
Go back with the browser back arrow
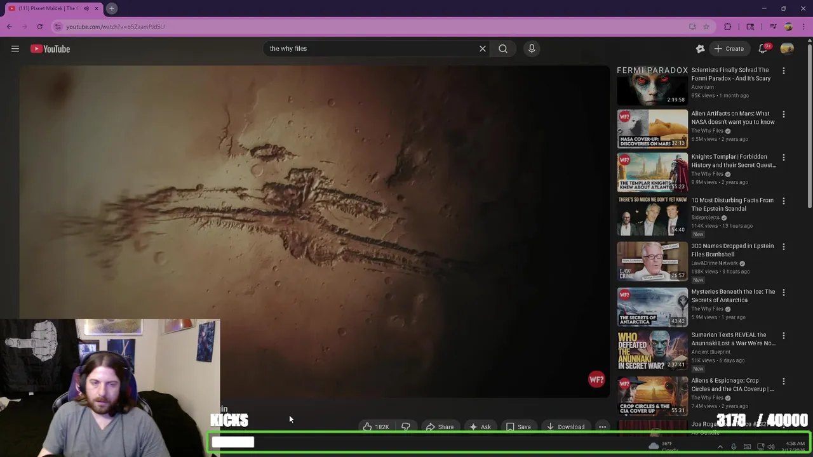pos(10,27)
